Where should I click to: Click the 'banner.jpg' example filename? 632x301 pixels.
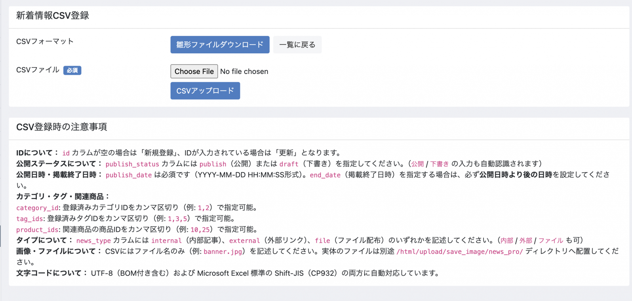click(x=223, y=252)
